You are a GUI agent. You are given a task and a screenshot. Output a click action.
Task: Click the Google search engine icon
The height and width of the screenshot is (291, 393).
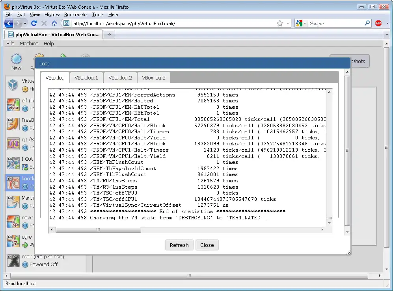(x=299, y=24)
